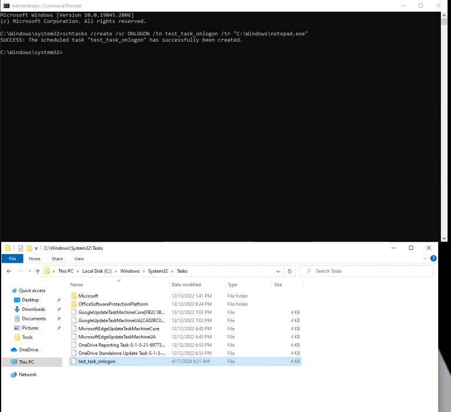Click Tasks in the breadcrumb path
451x412 pixels.
coord(182,271)
